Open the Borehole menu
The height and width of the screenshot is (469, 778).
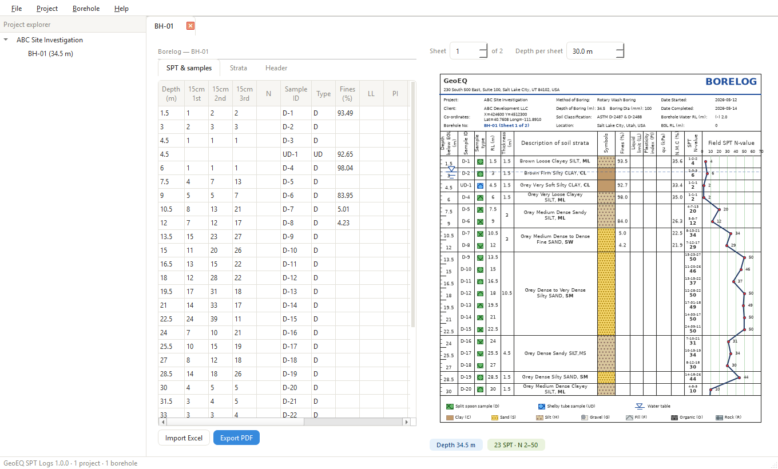point(86,9)
